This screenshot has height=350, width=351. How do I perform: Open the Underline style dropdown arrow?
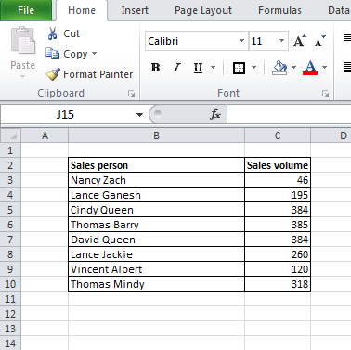(x=213, y=68)
